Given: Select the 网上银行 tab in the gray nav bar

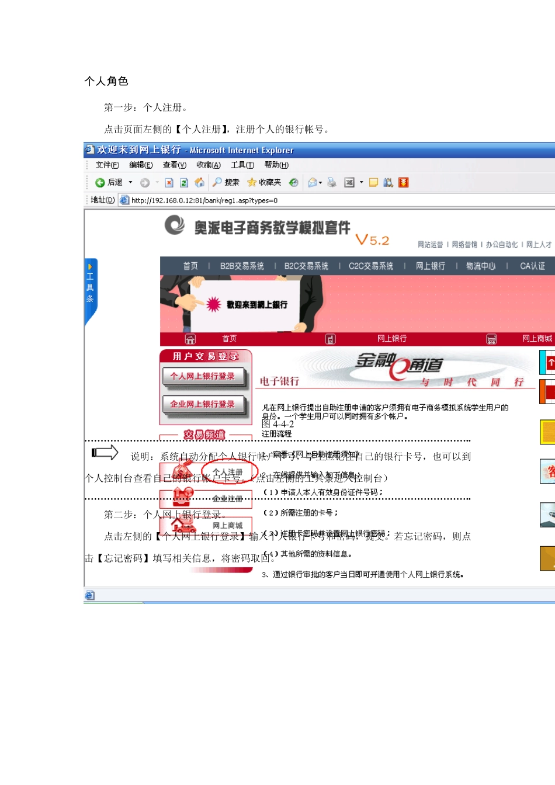Looking at the screenshot, I should click(431, 266).
